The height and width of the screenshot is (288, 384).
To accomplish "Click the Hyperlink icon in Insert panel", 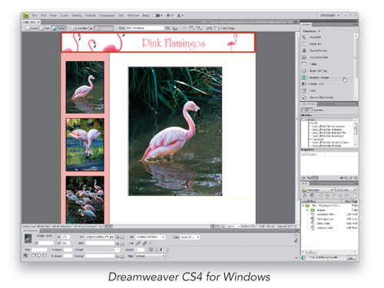I will click(x=304, y=38).
